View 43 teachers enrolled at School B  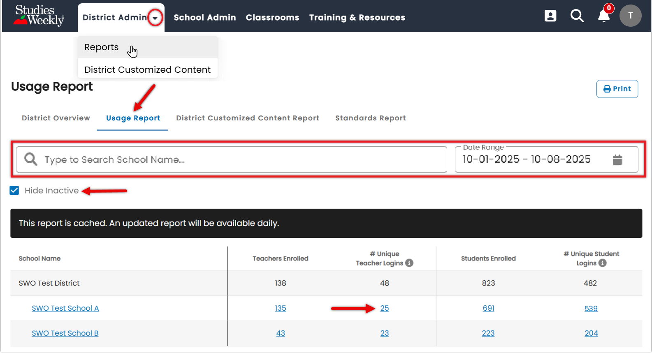coord(281,333)
